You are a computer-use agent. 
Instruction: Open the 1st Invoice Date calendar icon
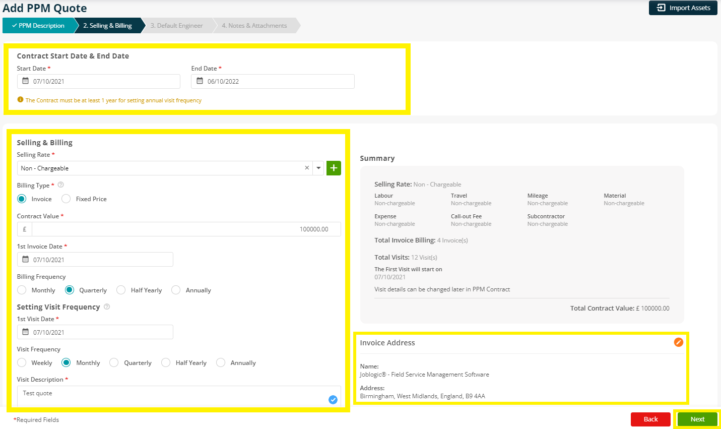click(25, 260)
